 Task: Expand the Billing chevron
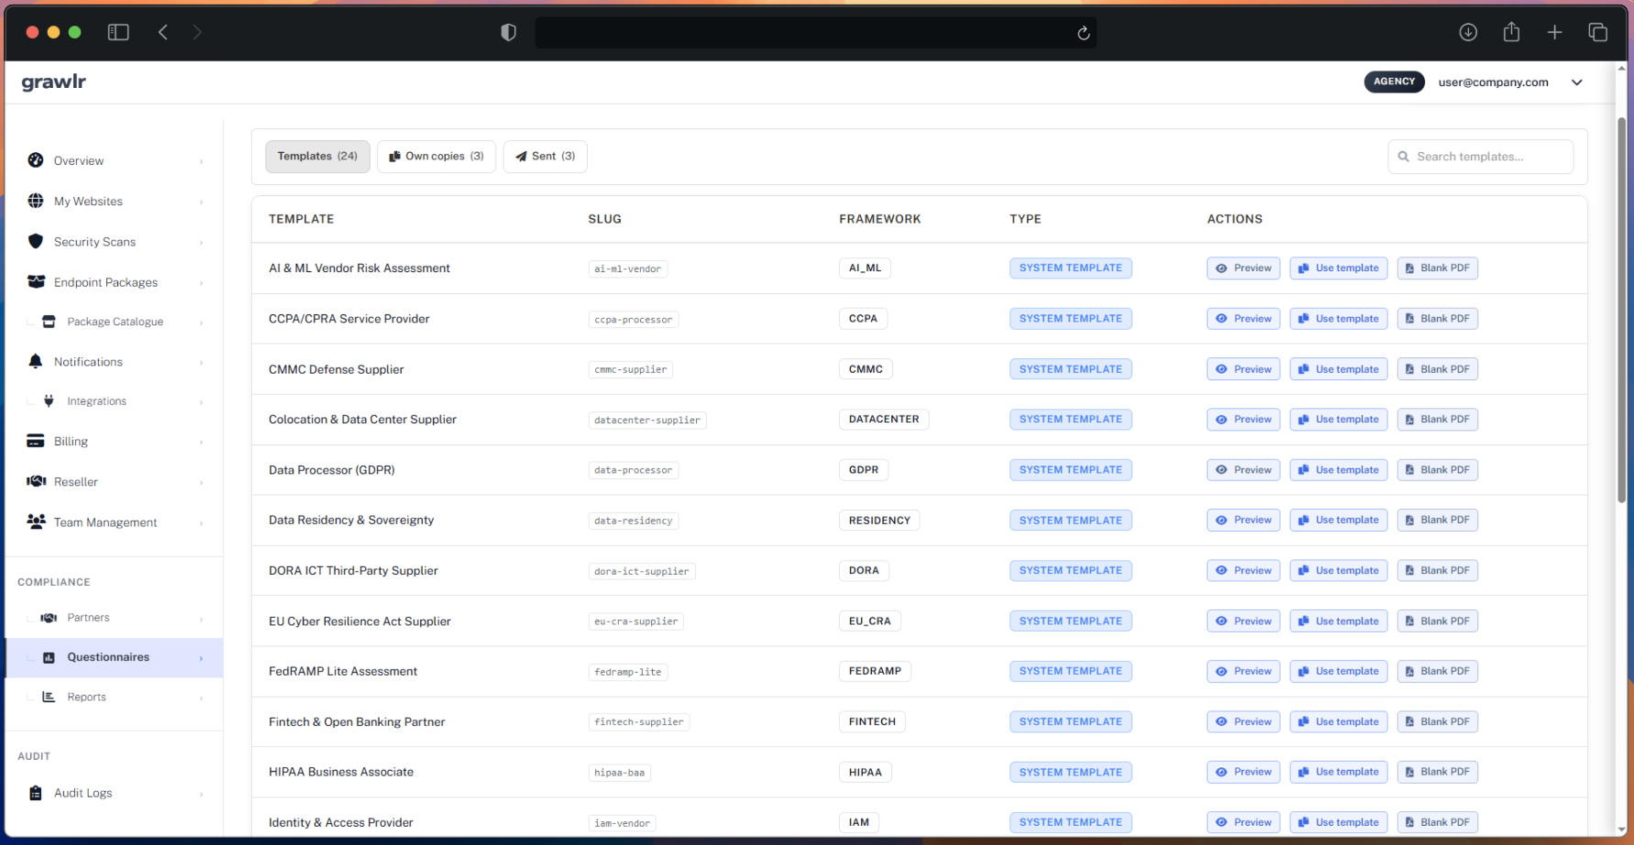coord(201,442)
